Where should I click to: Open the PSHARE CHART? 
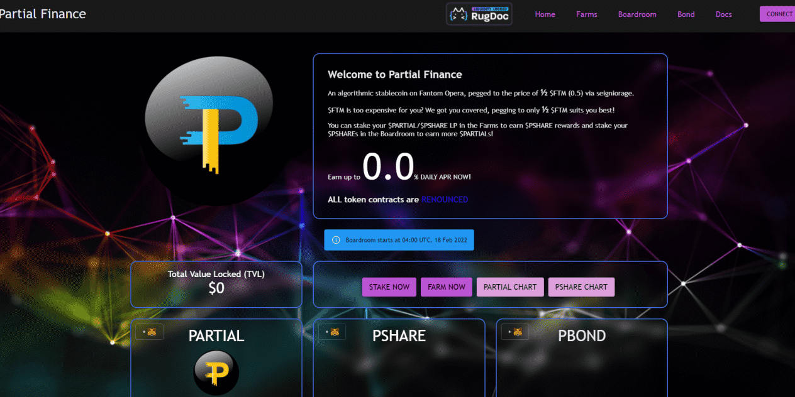coord(581,287)
